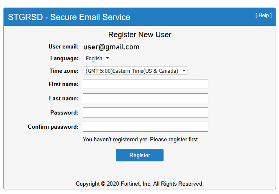The width and height of the screenshot is (279, 194).
Task: Click the 'You haven't registered yet' message
Action: pyautogui.click(x=141, y=139)
